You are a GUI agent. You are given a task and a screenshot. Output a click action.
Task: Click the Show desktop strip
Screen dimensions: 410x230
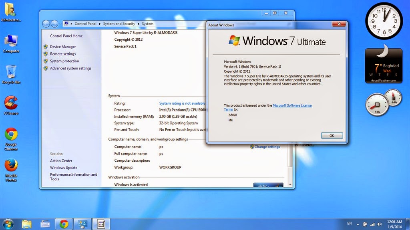[408, 224]
